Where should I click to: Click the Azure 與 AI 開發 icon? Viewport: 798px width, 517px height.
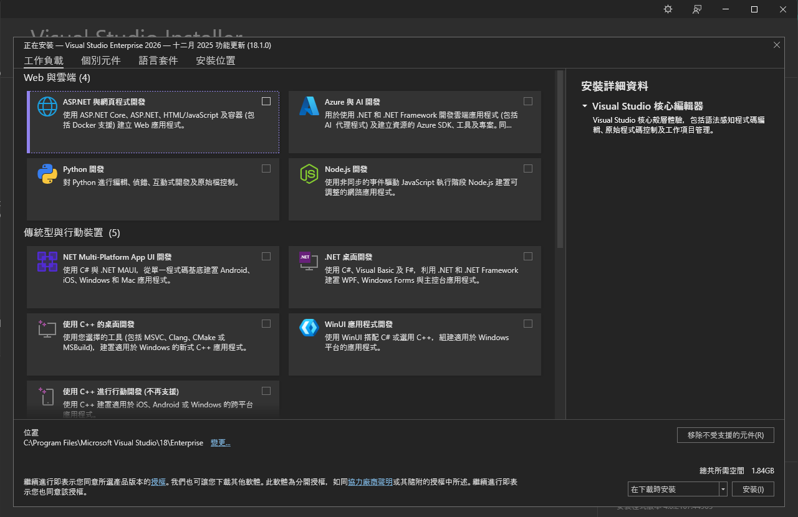click(x=308, y=107)
